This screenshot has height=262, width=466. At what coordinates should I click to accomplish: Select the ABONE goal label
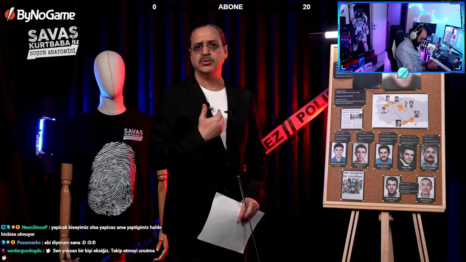coord(230,7)
